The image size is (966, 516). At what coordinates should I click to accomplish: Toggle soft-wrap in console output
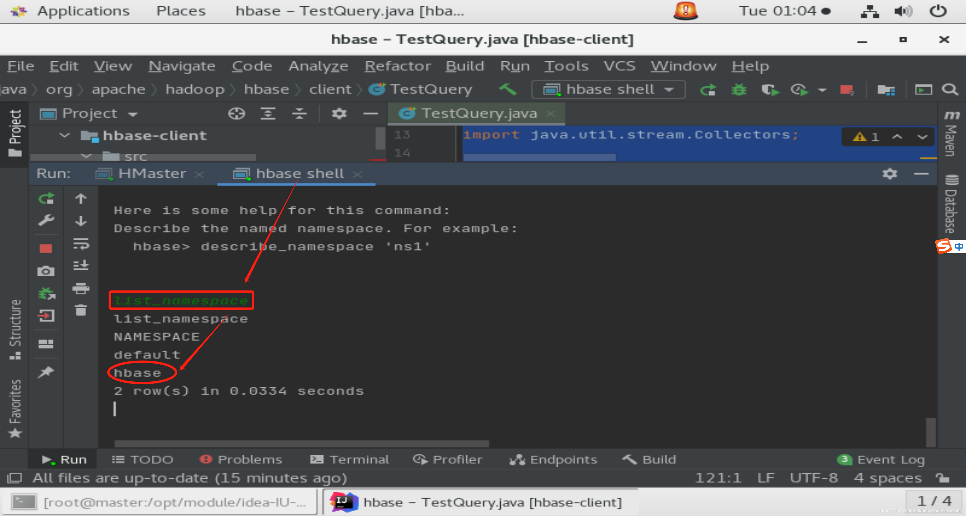click(81, 244)
